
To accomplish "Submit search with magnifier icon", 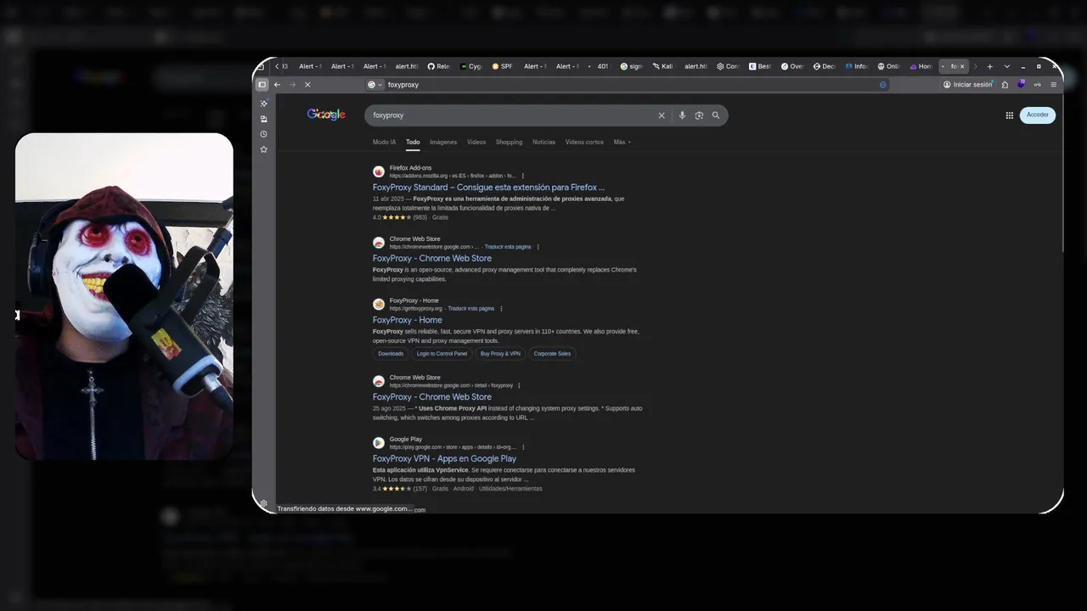I will click(x=716, y=115).
